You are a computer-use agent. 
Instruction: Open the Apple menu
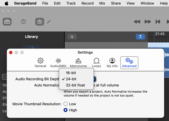[x=6, y=3]
